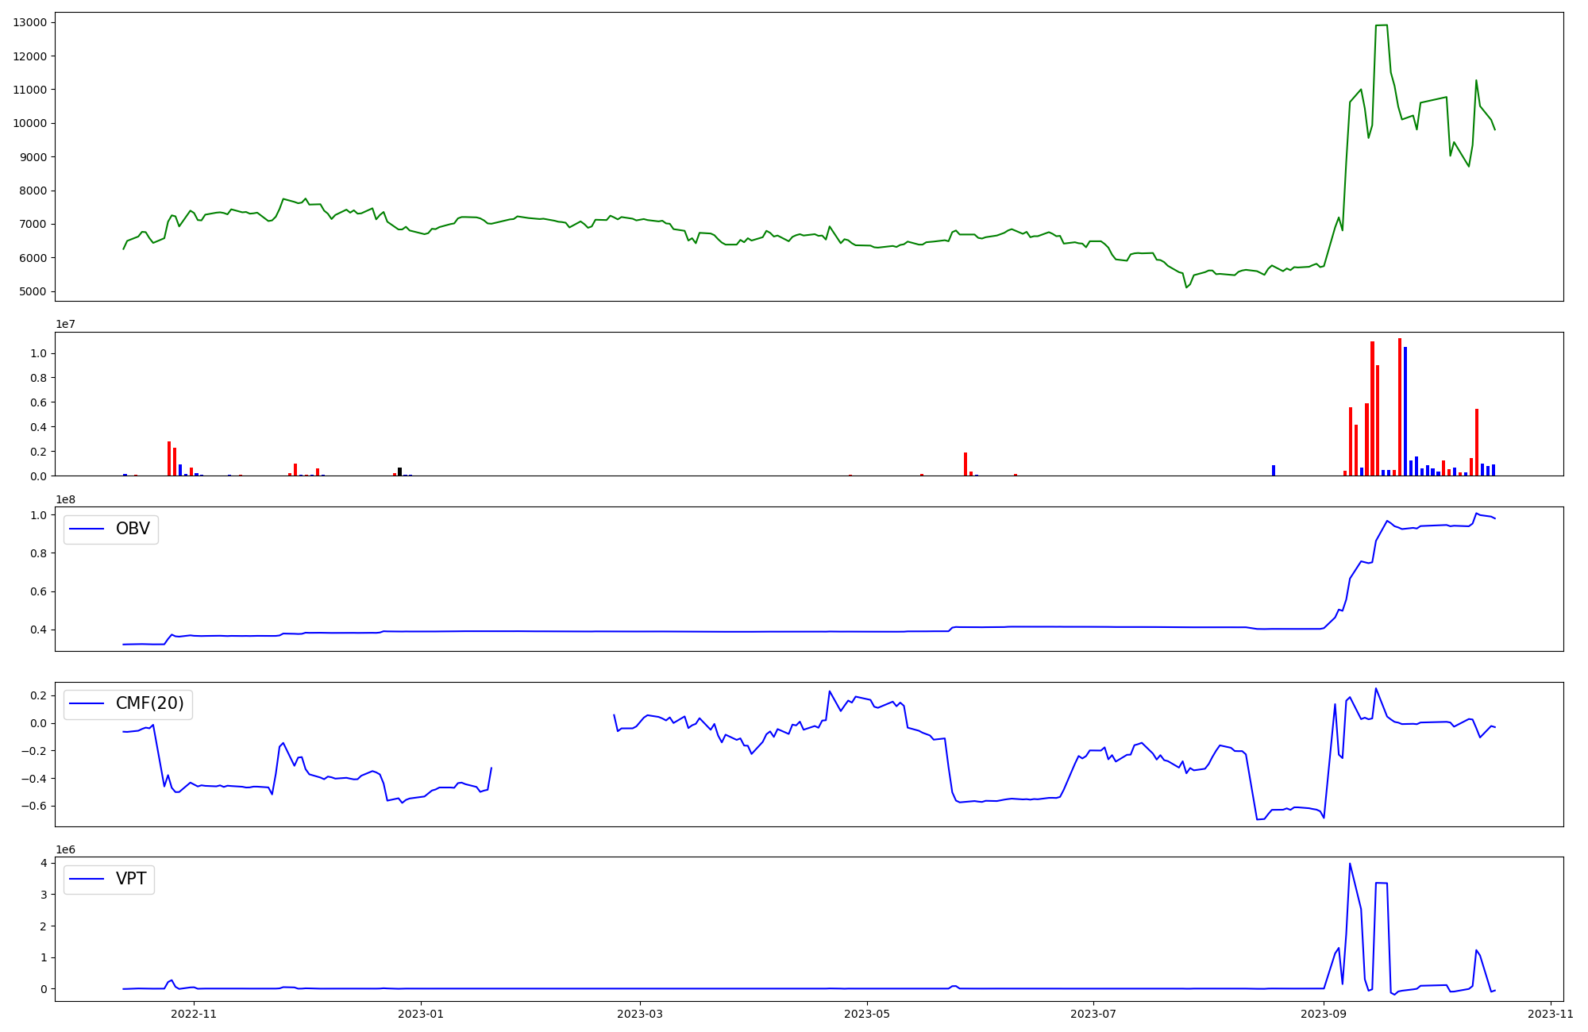Image resolution: width=1588 pixels, height=1032 pixels.
Task: Click the isolated blue volume bar in August 2023
Action: [1274, 471]
